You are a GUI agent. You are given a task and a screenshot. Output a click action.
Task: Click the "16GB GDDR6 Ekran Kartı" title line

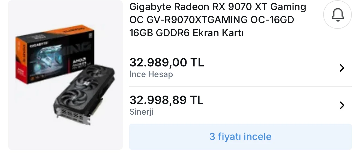[x=186, y=33]
